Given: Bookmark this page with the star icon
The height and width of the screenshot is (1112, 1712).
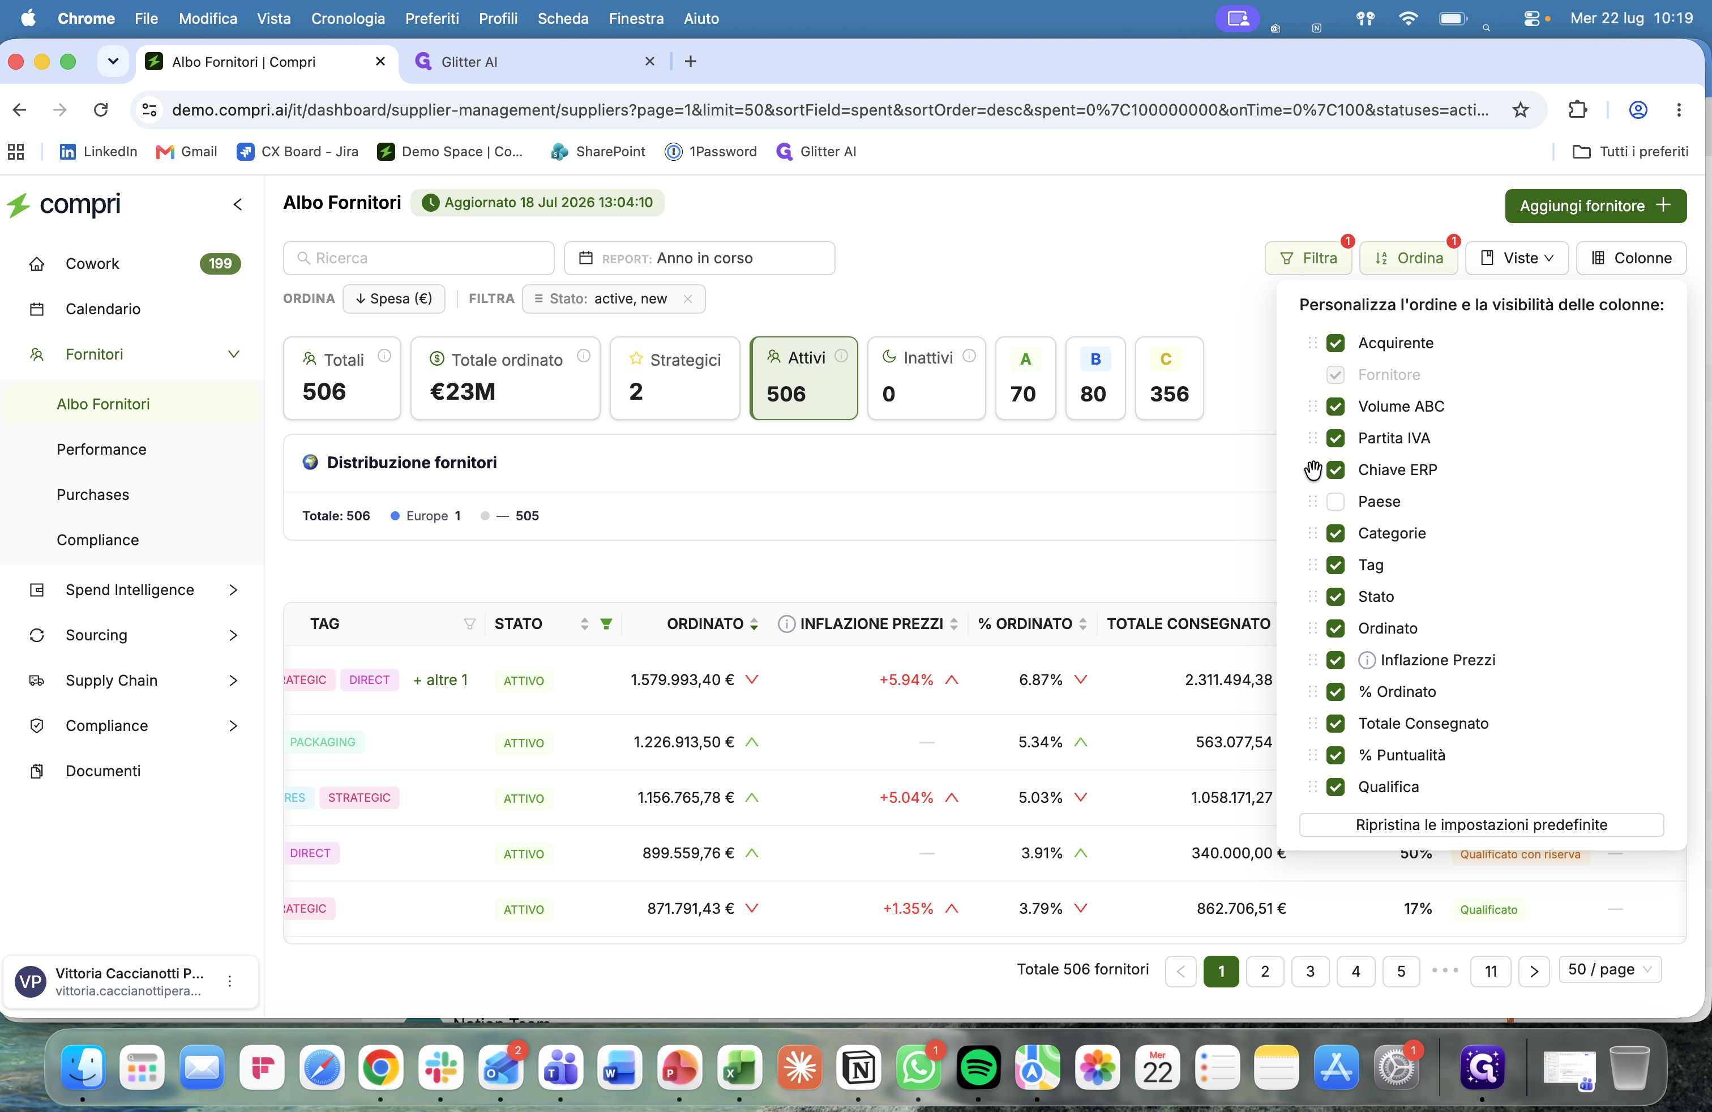Looking at the screenshot, I should [1520, 109].
